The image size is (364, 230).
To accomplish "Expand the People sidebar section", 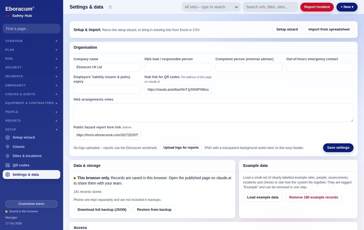I will pyautogui.click(x=31, y=112).
